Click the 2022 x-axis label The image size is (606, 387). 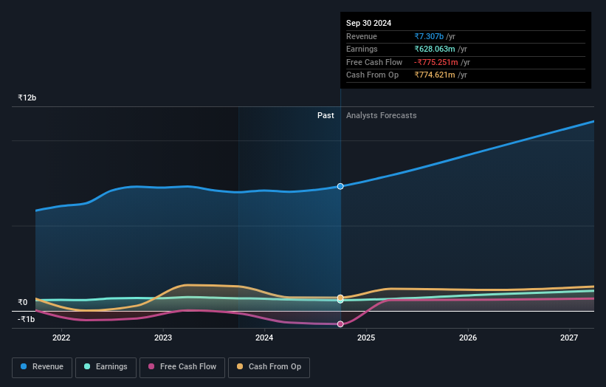pos(61,338)
